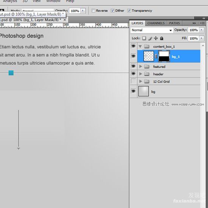Toggle Lock image pixels brush icon
Viewport: 208px width, 208px height.
(x=150, y=38)
